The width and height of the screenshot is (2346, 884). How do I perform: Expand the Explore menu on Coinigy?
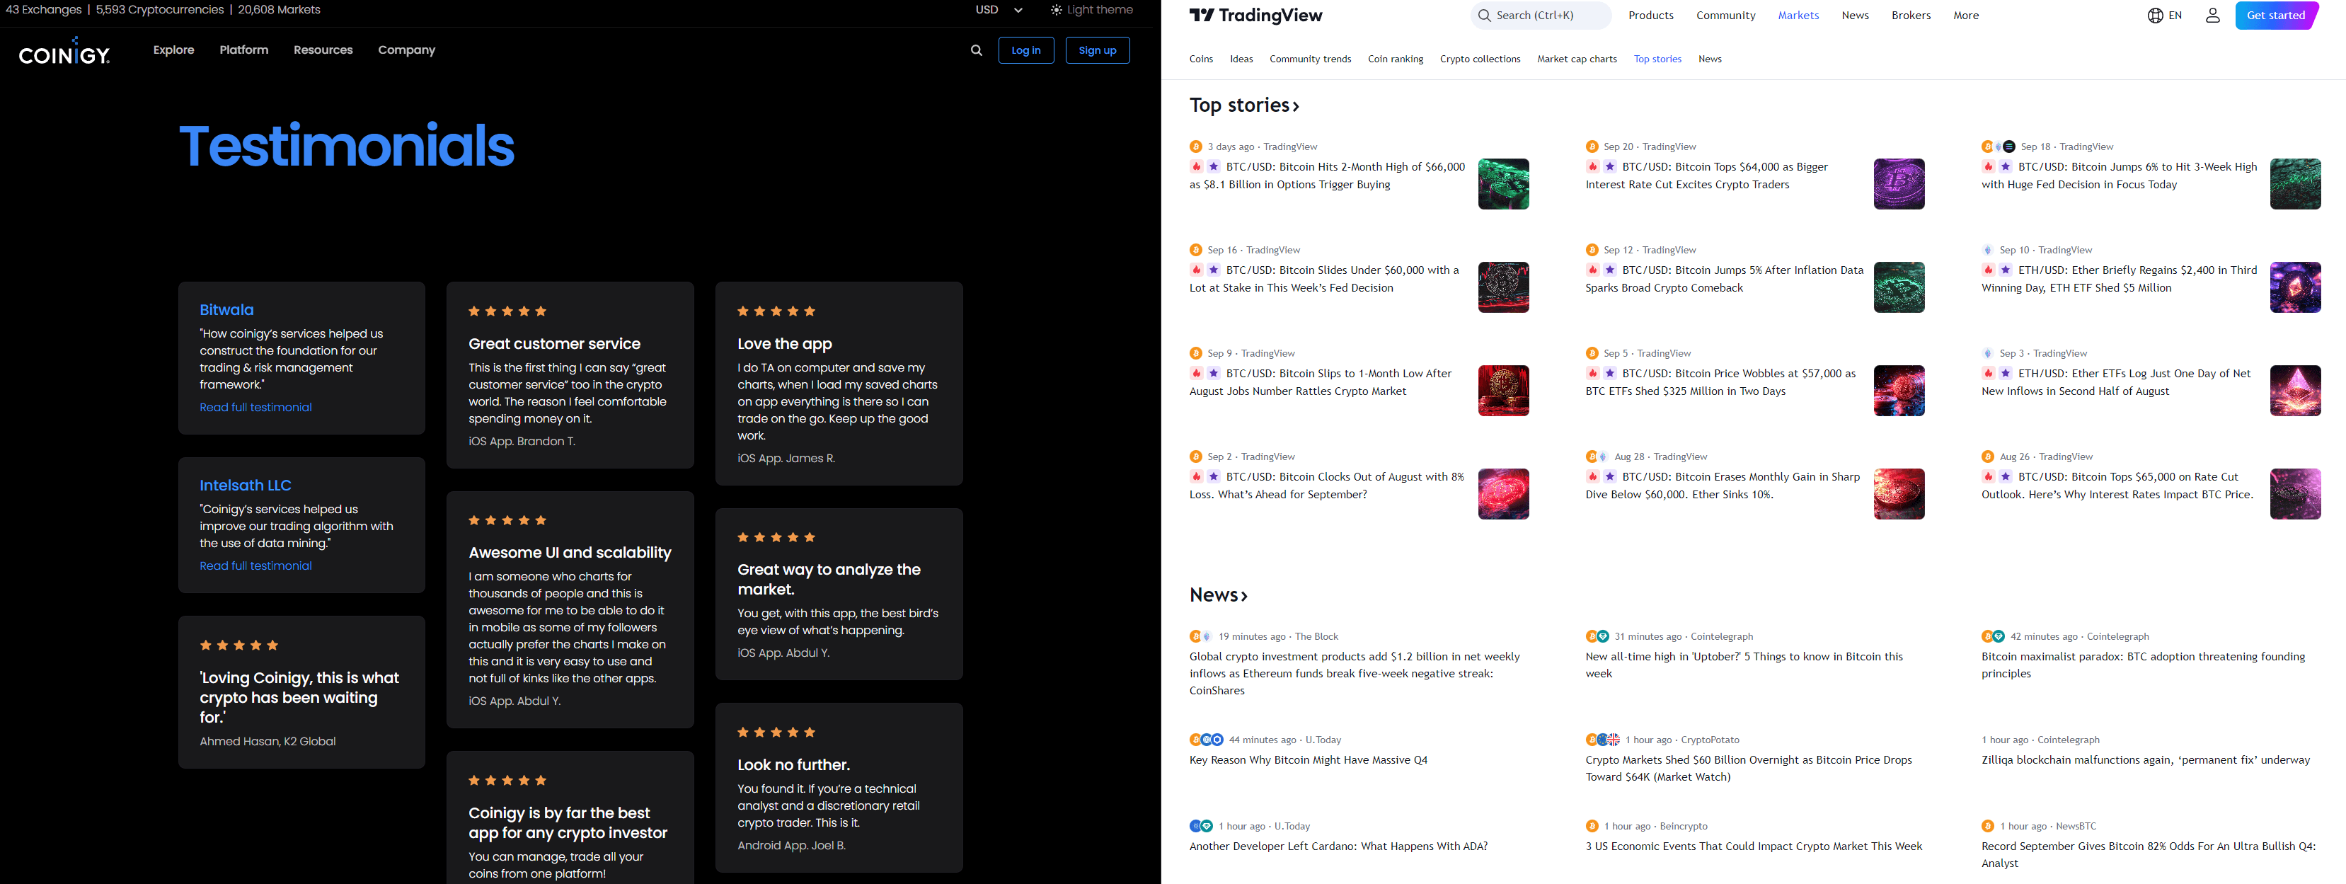174,50
